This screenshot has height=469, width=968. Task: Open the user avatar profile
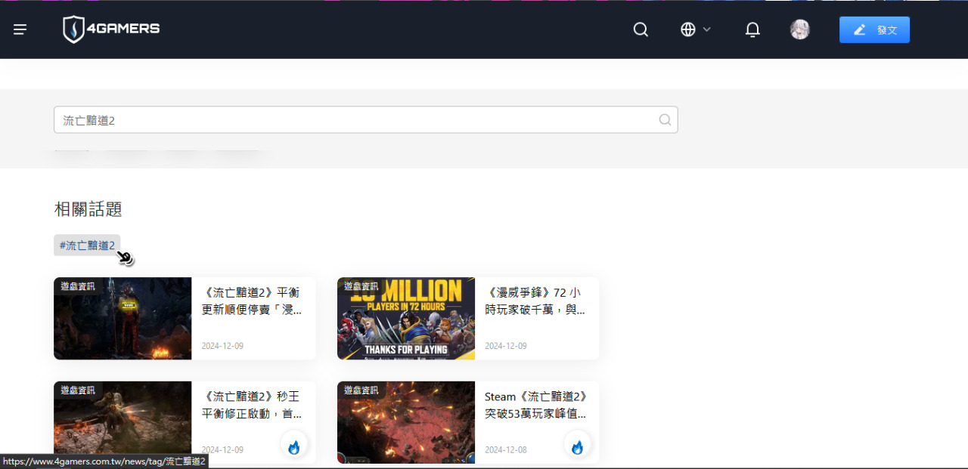pyautogui.click(x=799, y=29)
